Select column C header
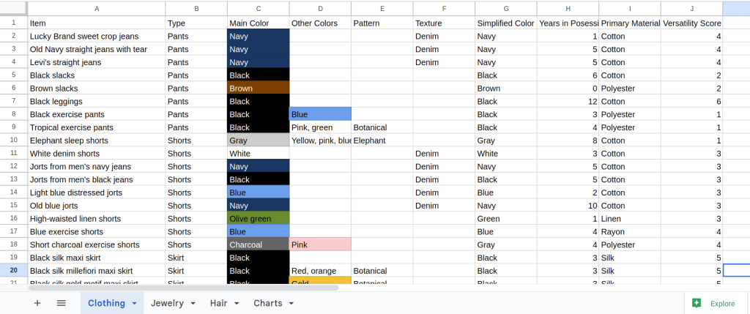The width and height of the screenshot is (750, 314). (x=259, y=8)
